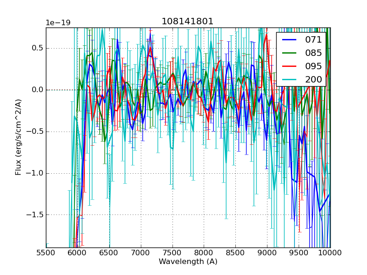The image size is (367, 275).
Task: Select the 071 legend label
Action: click(x=314, y=40)
